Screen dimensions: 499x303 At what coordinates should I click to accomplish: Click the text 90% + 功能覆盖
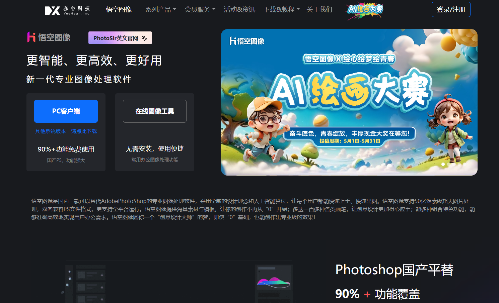(377, 294)
